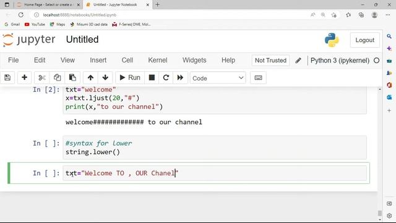The image size is (396, 223).
Task: Restart the kernel icon
Action: pyautogui.click(x=166, y=77)
